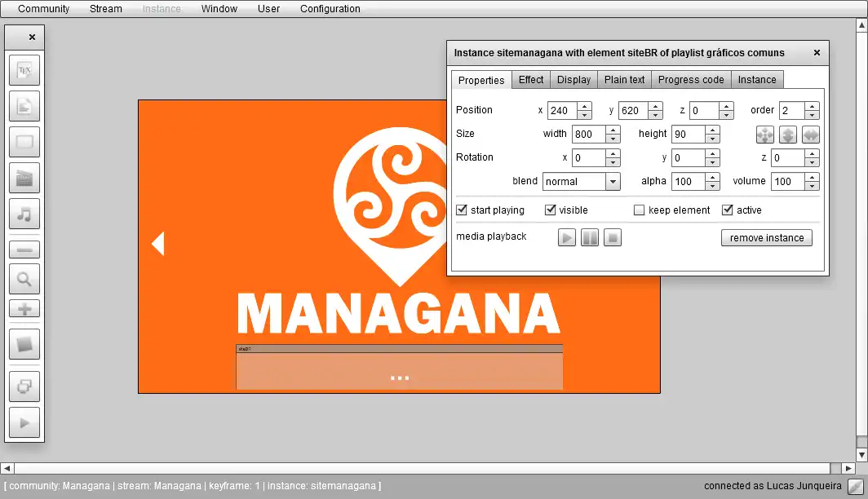
Task: Click the status bar corner icon
Action: tap(856, 486)
